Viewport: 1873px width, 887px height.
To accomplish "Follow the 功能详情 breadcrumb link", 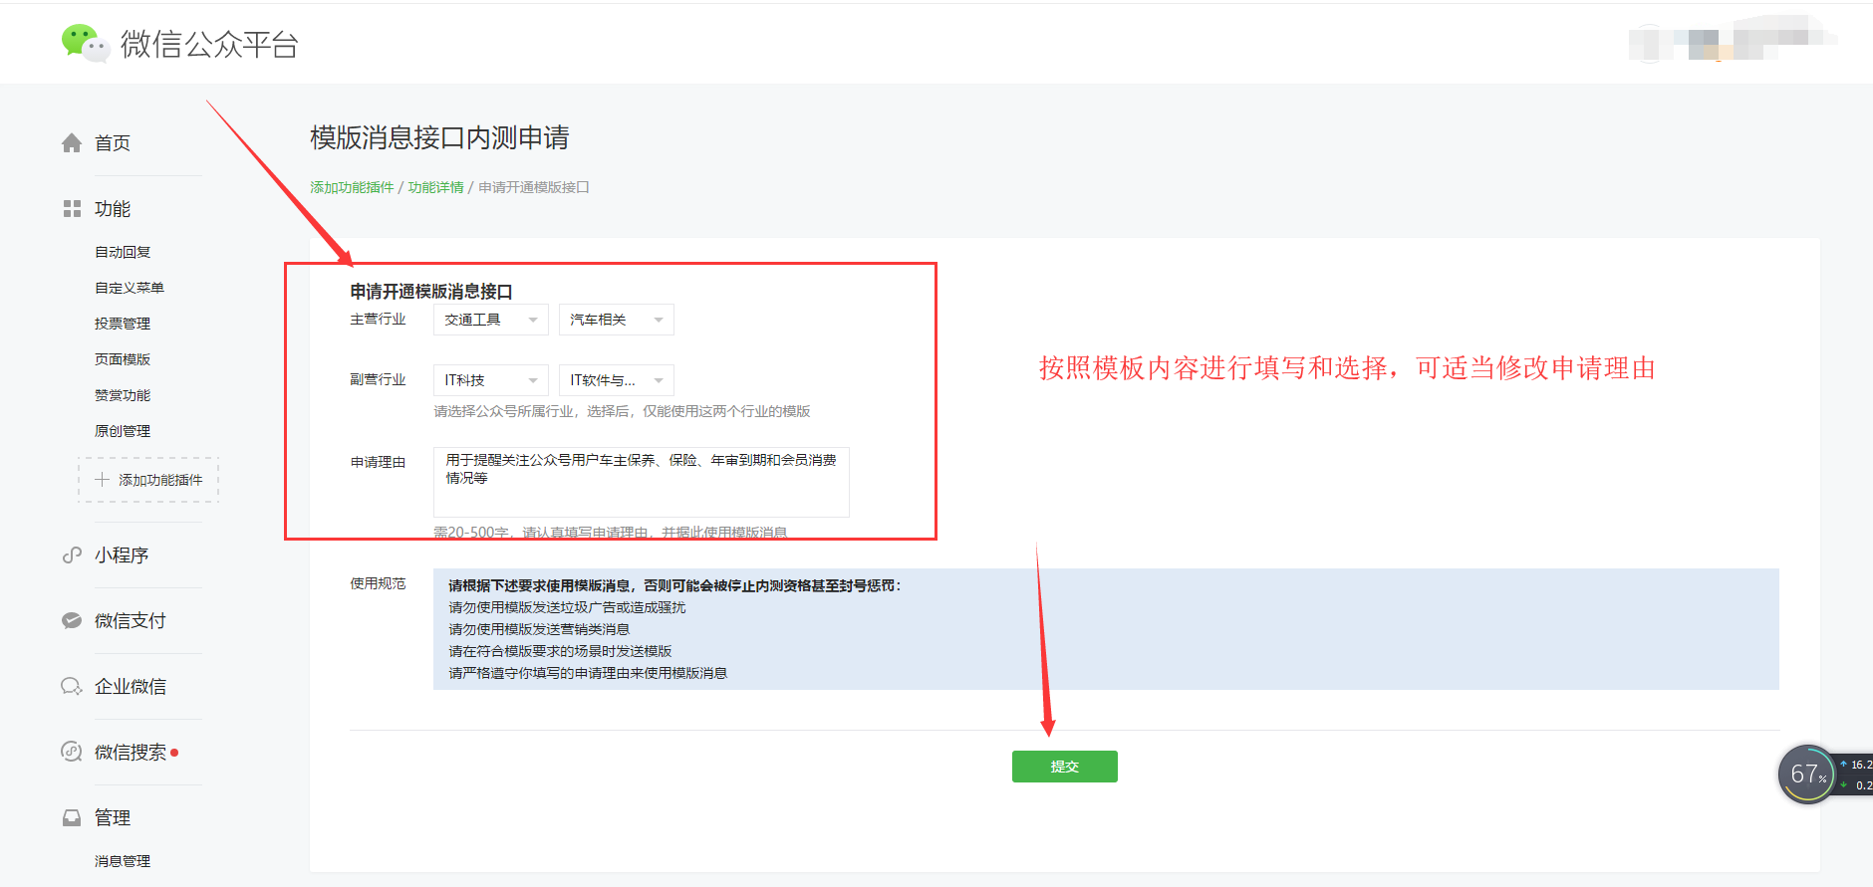I will (x=436, y=187).
